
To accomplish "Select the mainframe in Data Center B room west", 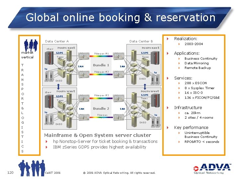I will click(155, 100).
